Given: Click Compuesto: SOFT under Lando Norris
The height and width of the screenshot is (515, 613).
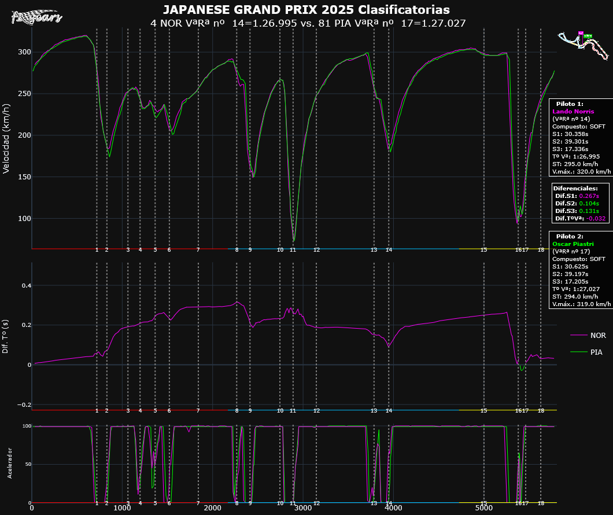Looking at the screenshot, I should coord(579,126).
